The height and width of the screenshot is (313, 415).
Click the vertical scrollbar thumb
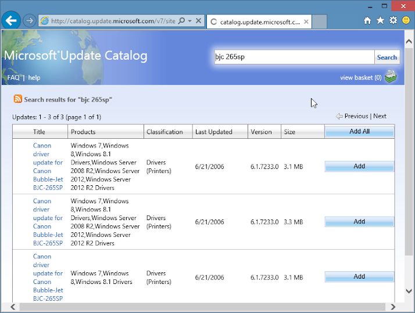tap(409, 151)
